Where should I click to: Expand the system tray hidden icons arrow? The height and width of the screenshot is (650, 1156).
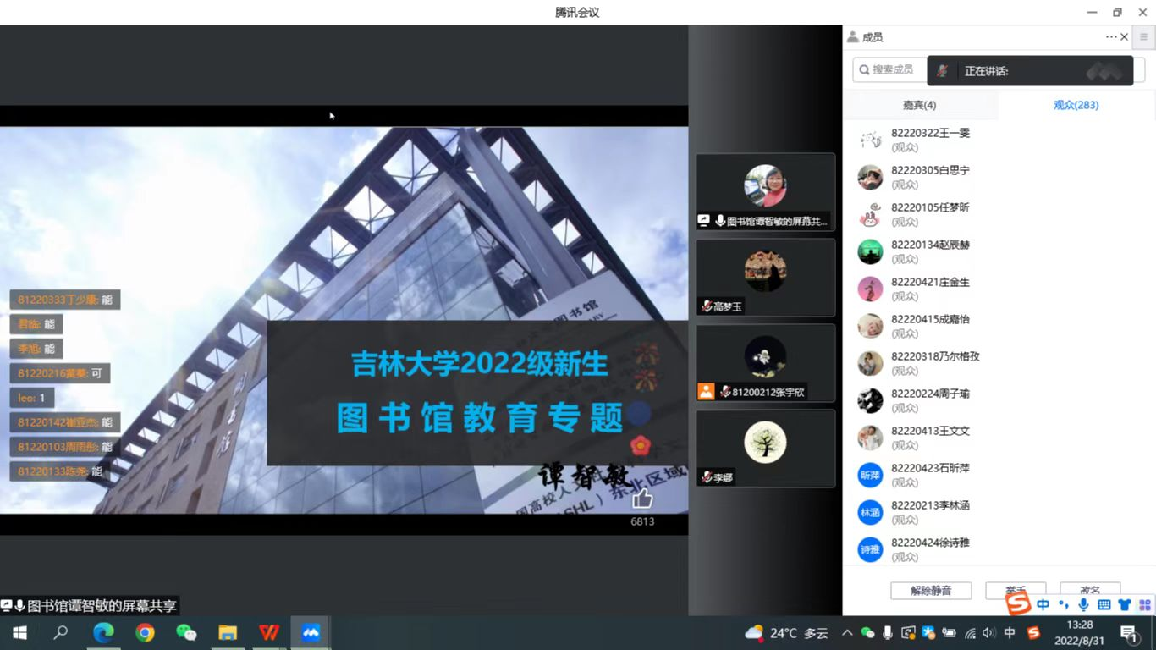tap(847, 633)
